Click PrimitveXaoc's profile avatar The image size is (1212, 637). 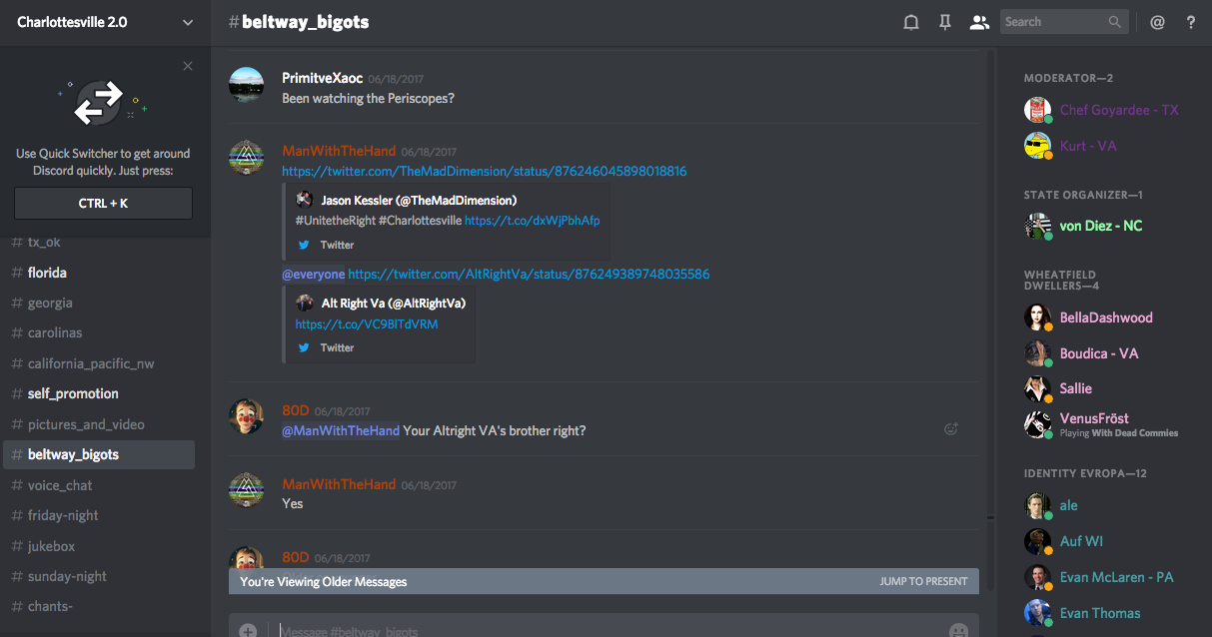coord(247,85)
